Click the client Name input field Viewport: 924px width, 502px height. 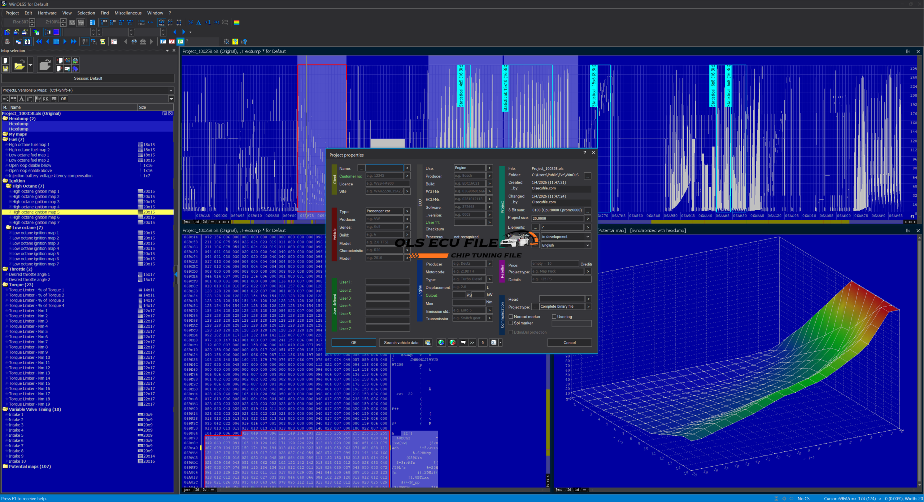pos(384,168)
